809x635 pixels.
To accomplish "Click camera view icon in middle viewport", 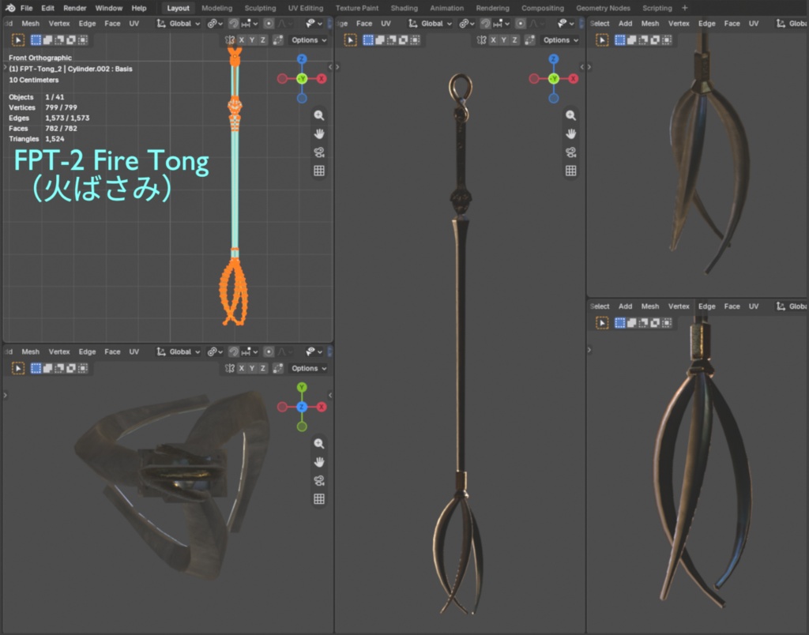I will coord(570,152).
